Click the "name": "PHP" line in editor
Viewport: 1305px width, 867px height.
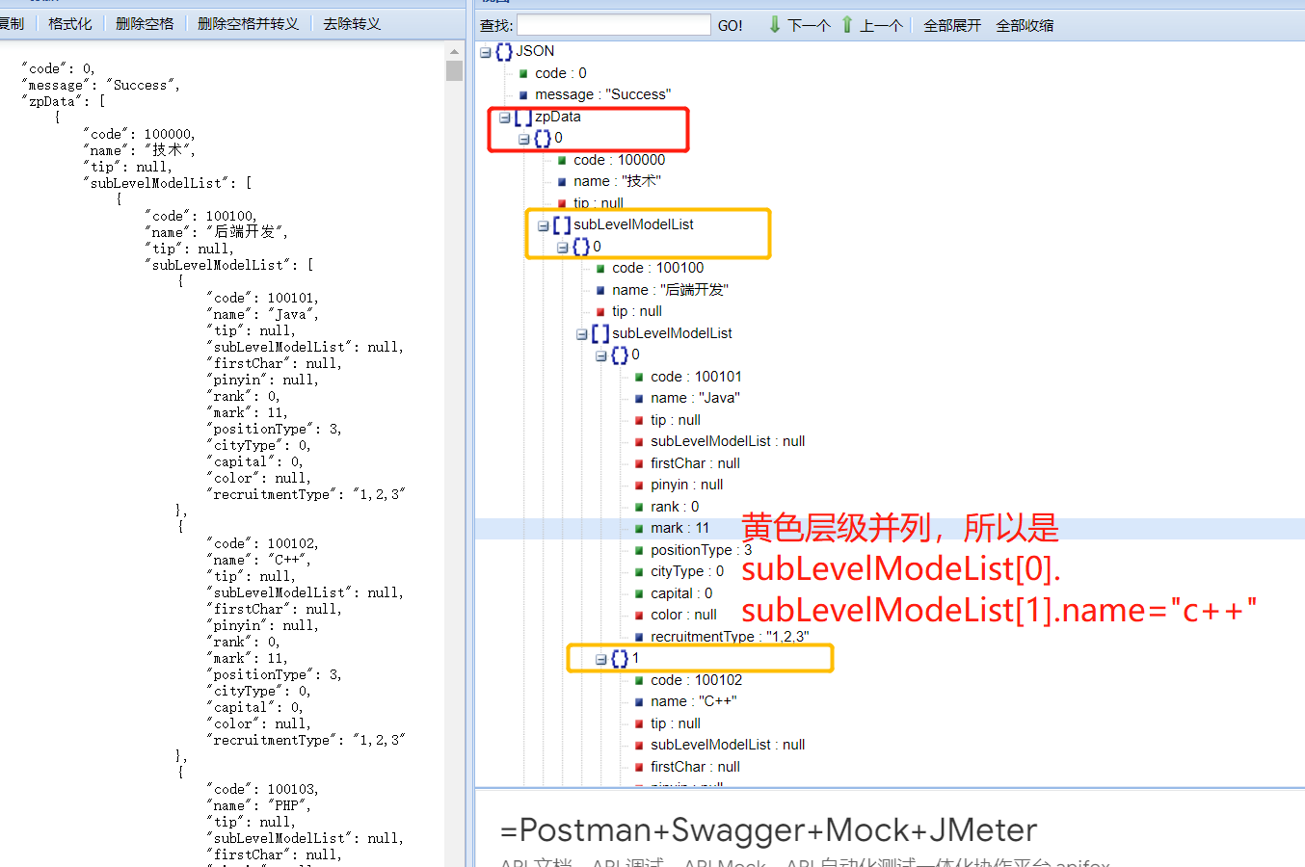click(x=258, y=805)
